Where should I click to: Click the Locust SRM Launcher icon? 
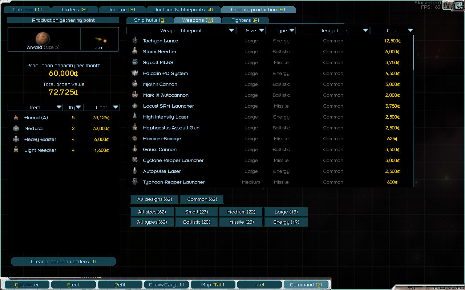[135, 106]
